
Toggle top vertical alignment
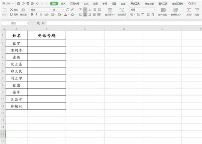click(x=80, y=9)
